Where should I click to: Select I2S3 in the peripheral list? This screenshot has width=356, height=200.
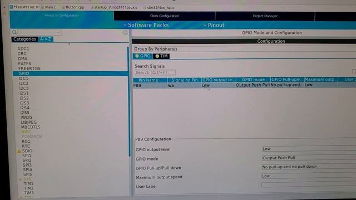click(24, 103)
